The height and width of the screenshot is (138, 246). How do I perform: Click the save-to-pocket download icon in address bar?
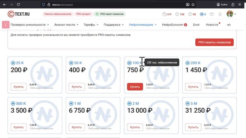(188, 5)
